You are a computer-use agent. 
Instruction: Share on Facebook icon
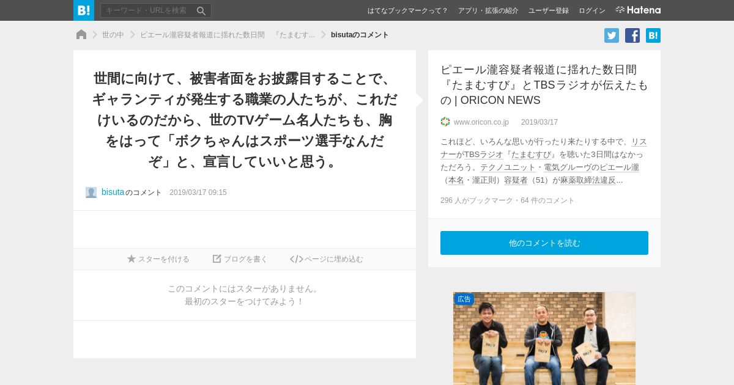coord(632,35)
